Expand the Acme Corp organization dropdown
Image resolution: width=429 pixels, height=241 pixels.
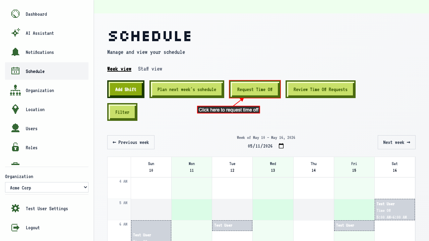47,187
